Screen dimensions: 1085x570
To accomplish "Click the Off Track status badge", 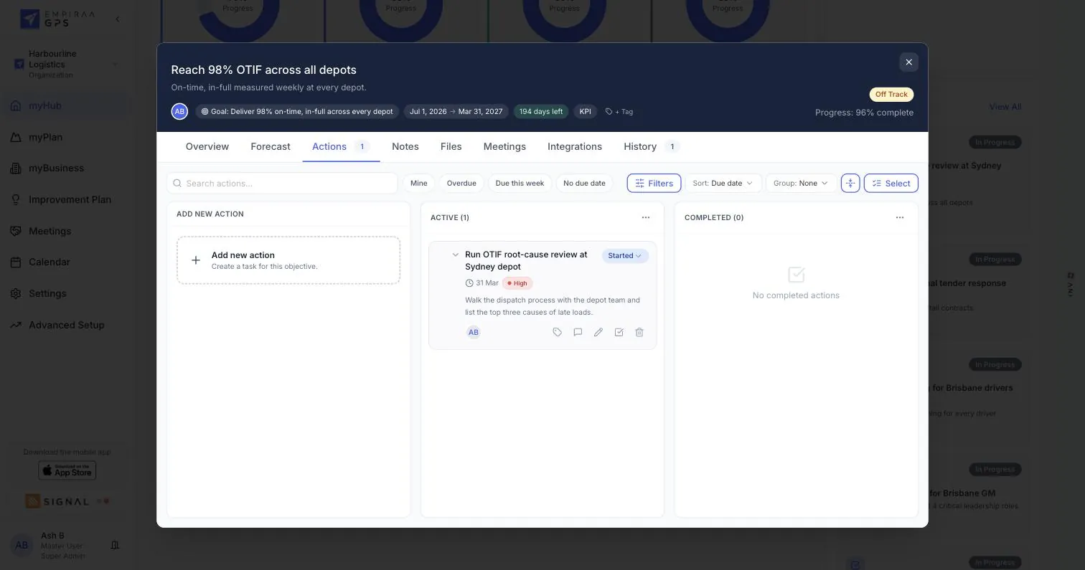I will click(891, 95).
